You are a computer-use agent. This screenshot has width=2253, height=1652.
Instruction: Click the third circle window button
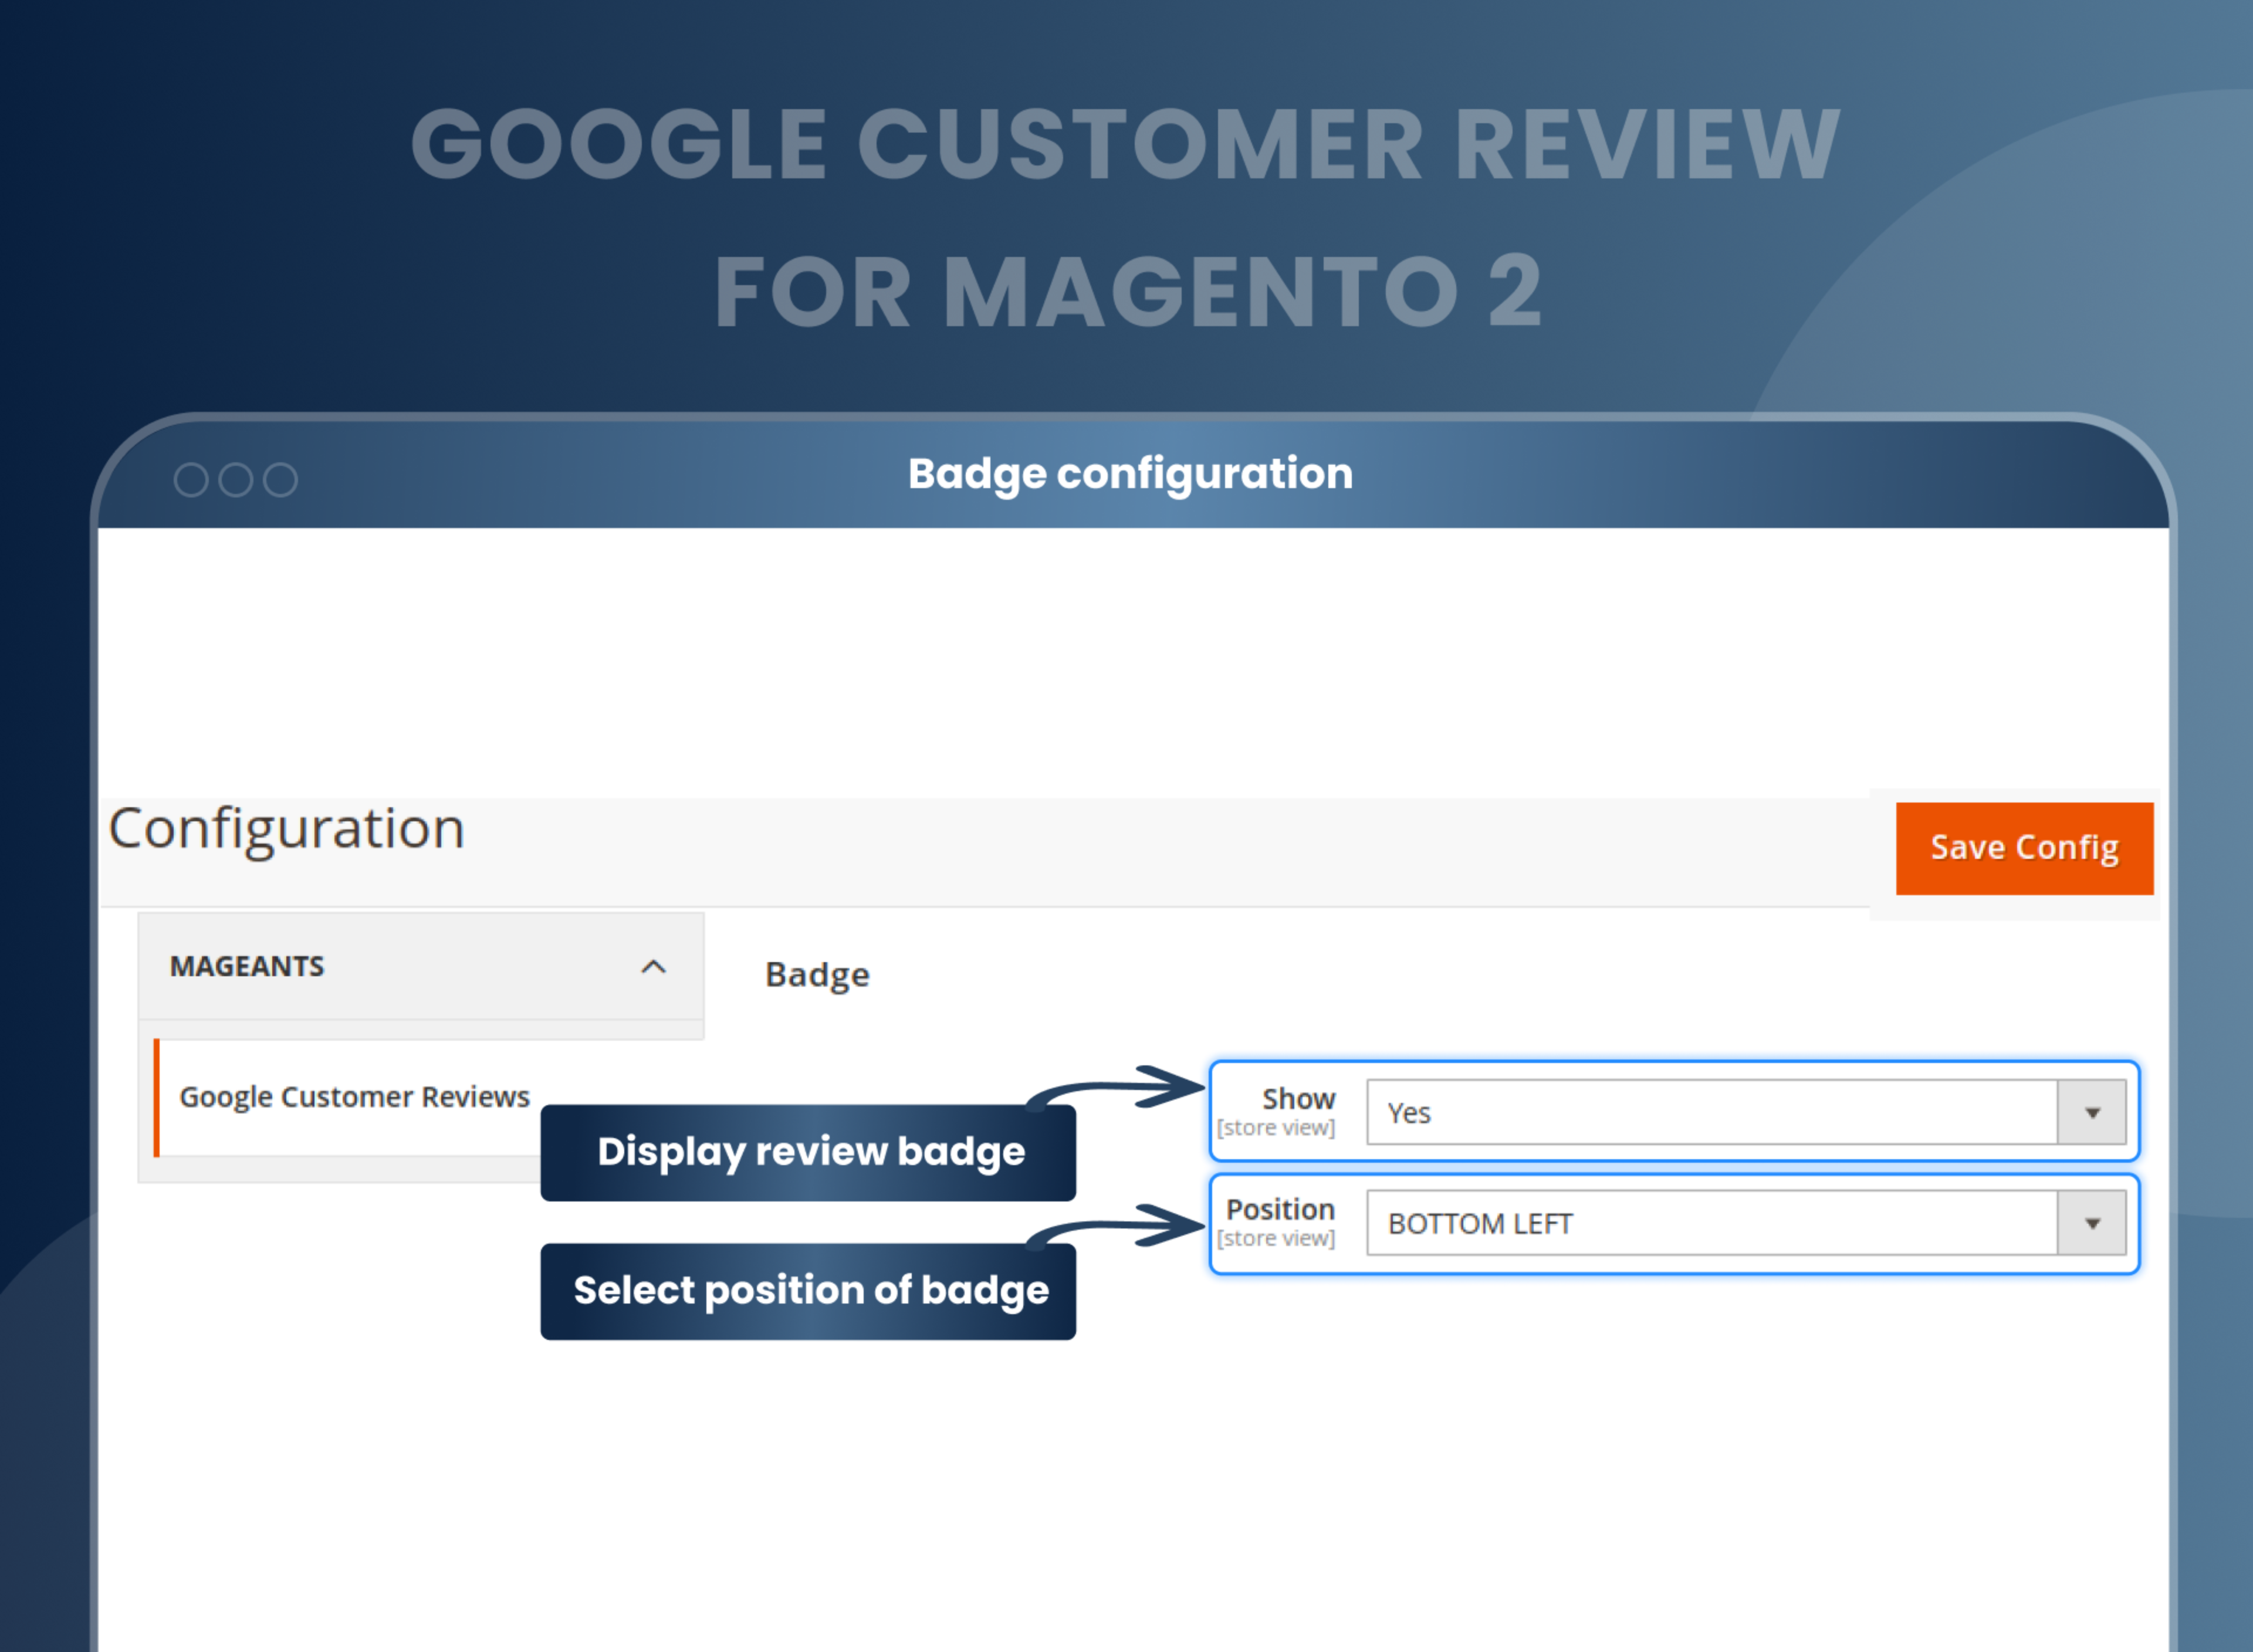tap(280, 480)
